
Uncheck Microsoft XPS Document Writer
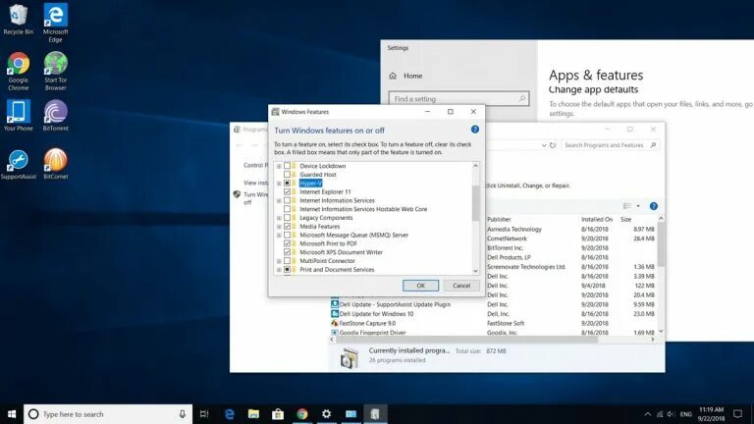(x=287, y=252)
